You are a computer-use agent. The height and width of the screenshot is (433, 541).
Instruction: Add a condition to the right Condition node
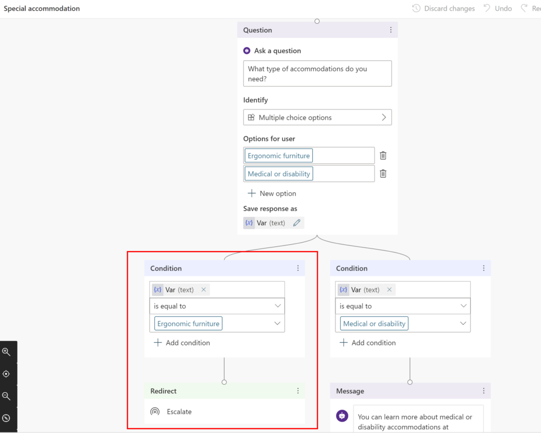pyautogui.click(x=368, y=343)
